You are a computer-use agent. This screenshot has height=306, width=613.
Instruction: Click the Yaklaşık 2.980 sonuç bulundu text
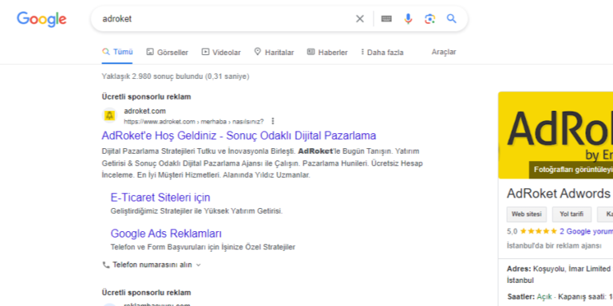176,76
